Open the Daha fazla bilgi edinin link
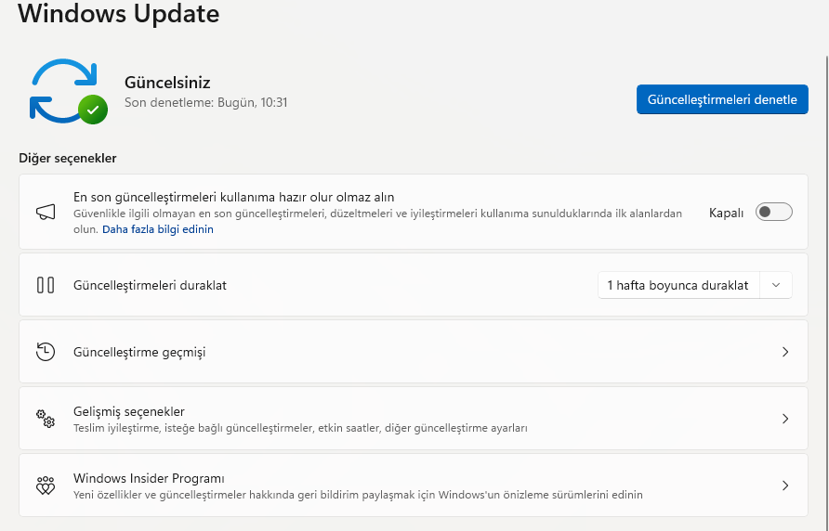The height and width of the screenshot is (531, 829). click(157, 229)
